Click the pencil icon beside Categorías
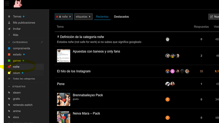Screen dimensions: 219x123 42,42
